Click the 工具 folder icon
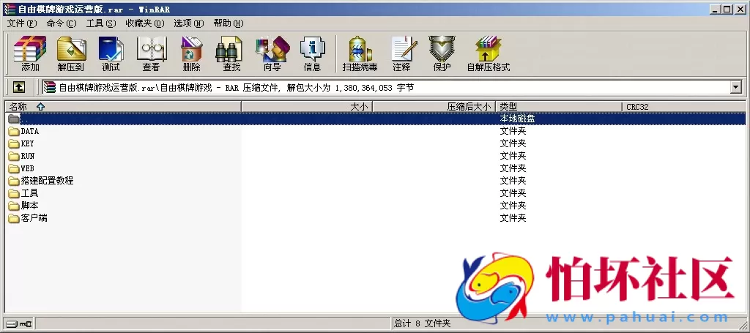This screenshot has height=333, width=750. [14, 193]
